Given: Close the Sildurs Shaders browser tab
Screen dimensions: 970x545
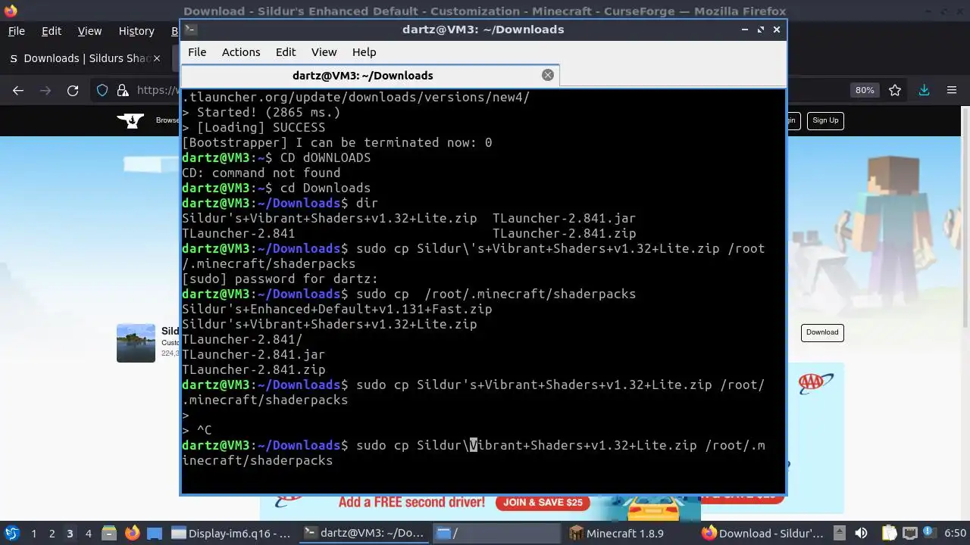Looking at the screenshot, I should 156,58.
